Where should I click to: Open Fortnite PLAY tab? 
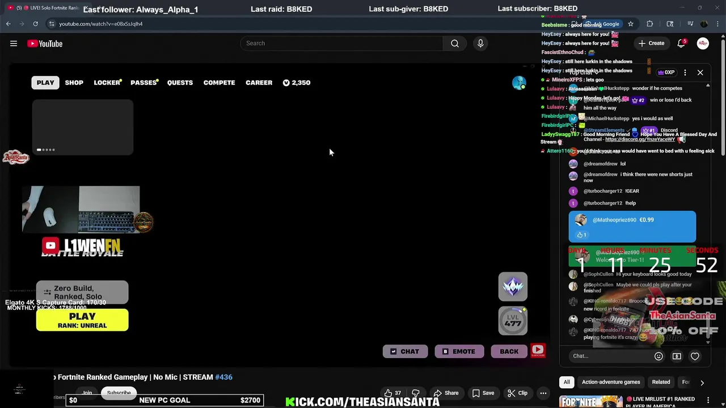[x=45, y=83]
